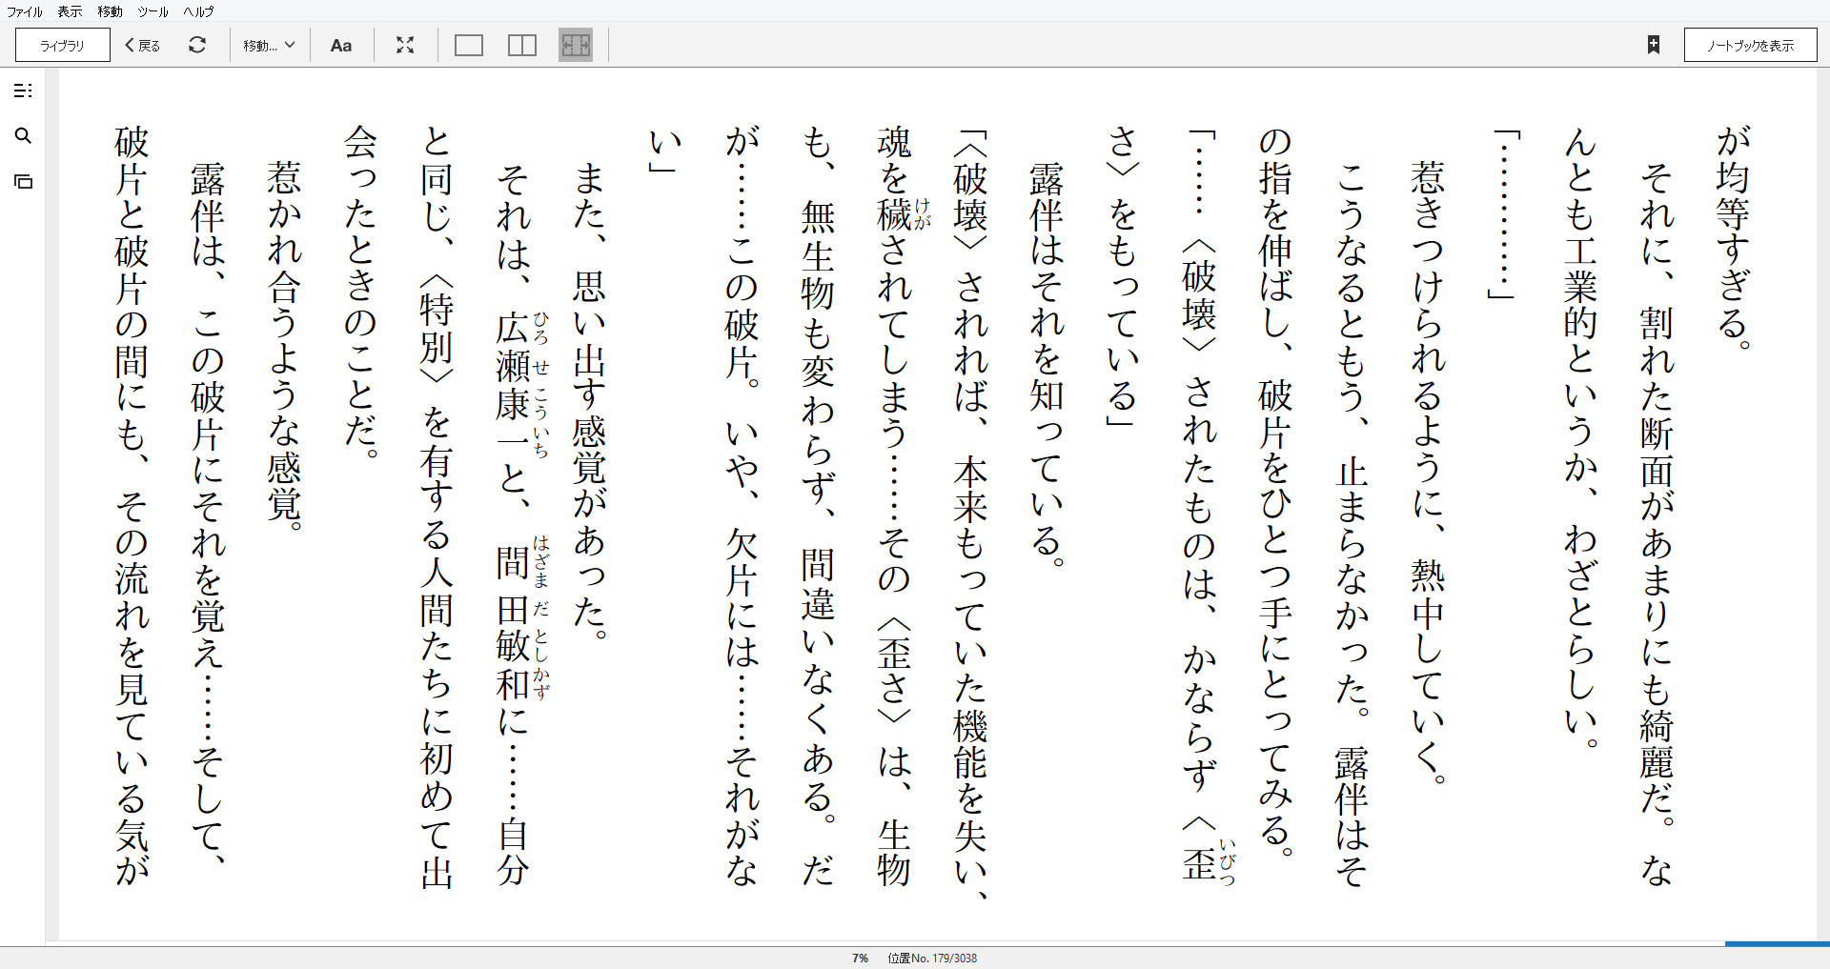Click the 位置No. 179/3038 indicator
Viewport: 1830px width, 969px height.
[x=932, y=958]
